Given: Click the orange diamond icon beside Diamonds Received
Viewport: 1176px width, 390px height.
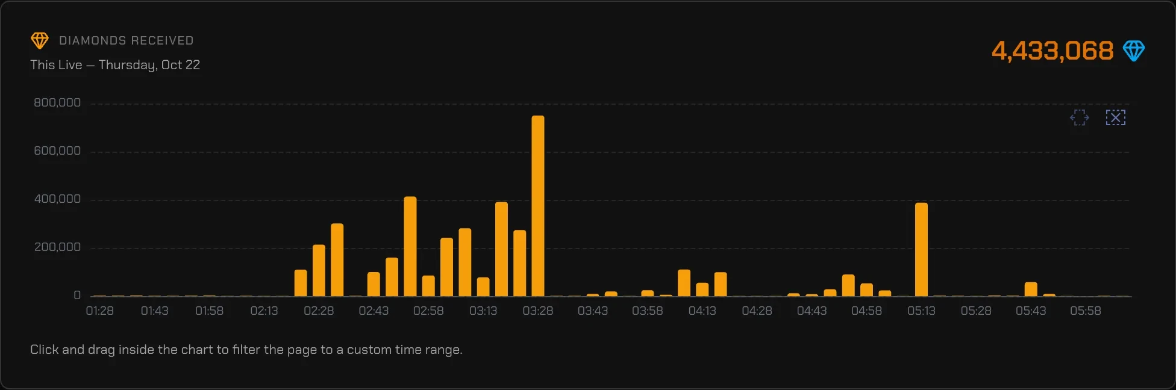Looking at the screenshot, I should point(40,40).
